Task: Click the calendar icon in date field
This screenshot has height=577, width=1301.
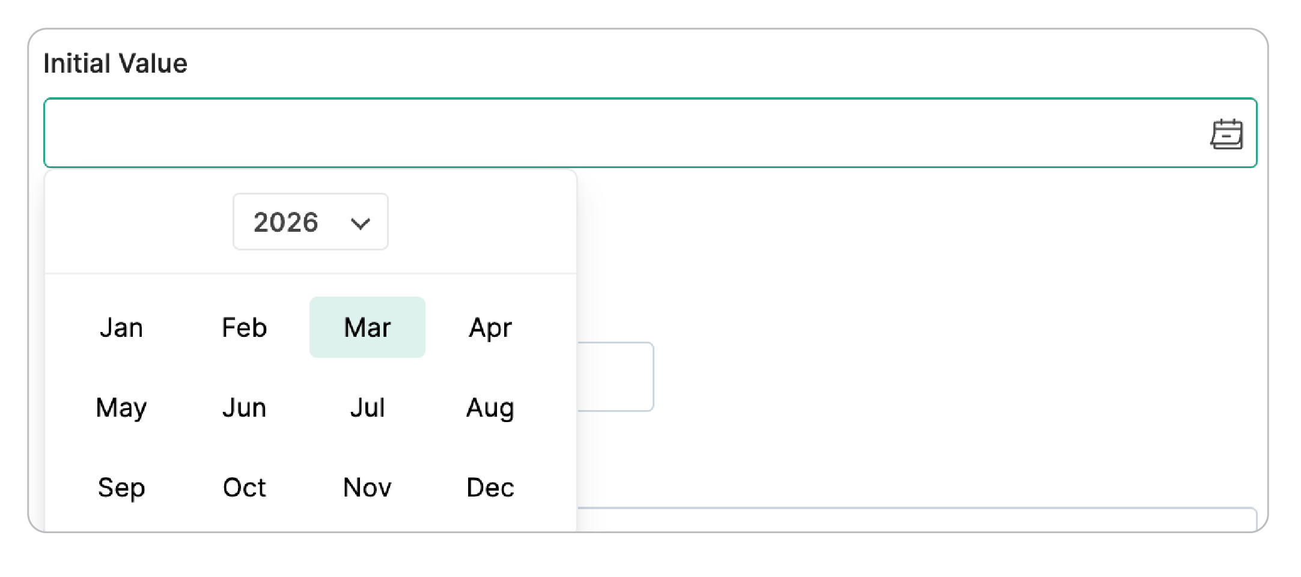Action: [x=1226, y=134]
